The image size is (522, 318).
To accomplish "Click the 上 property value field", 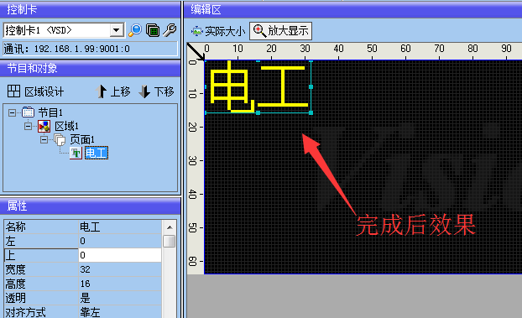I will click(x=120, y=255).
